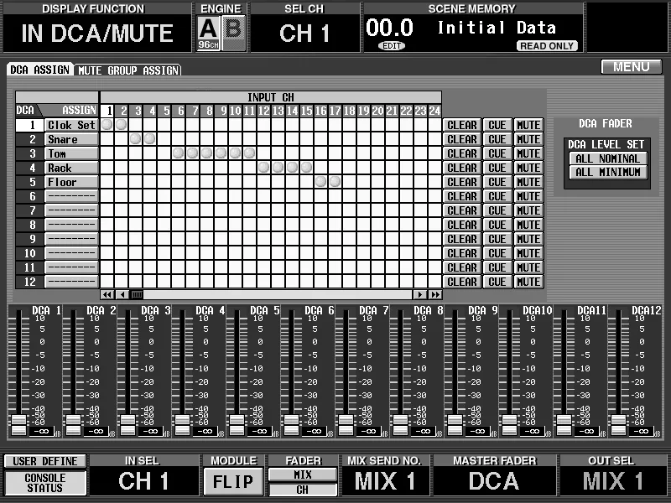Open the MENU button
The height and width of the screenshot is (503, 671).
632,67
